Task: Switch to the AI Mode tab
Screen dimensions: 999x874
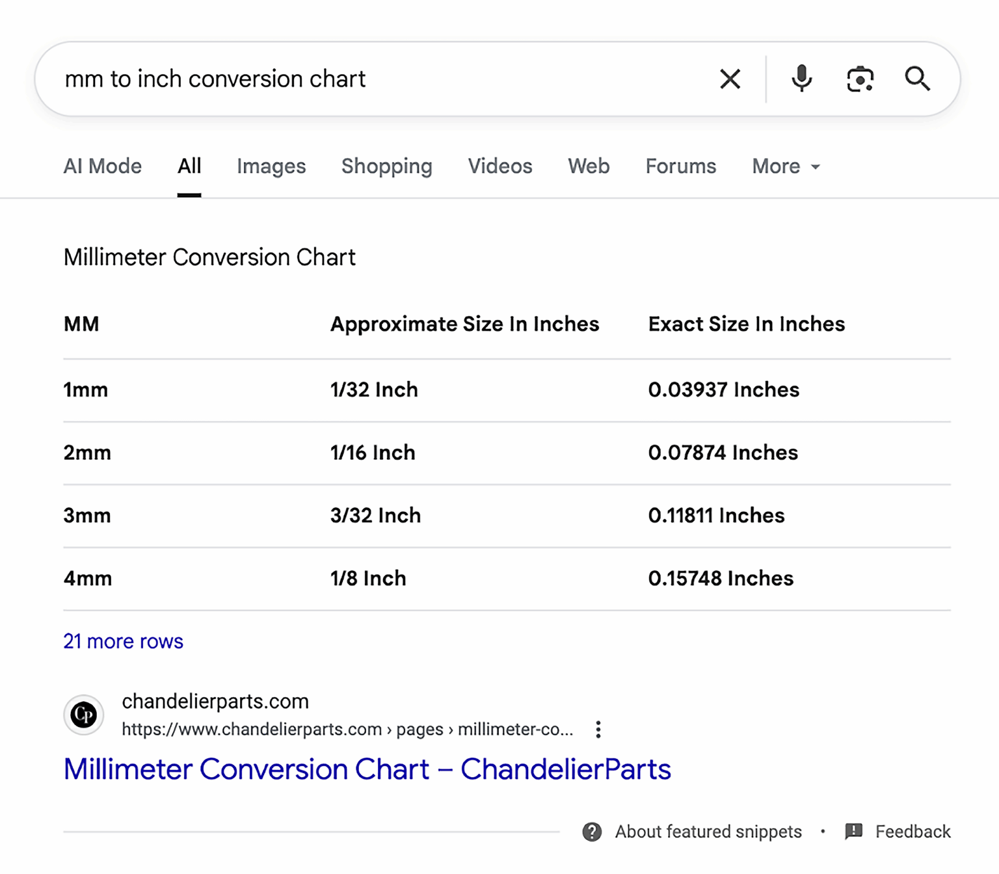Action: pos(103,166)
